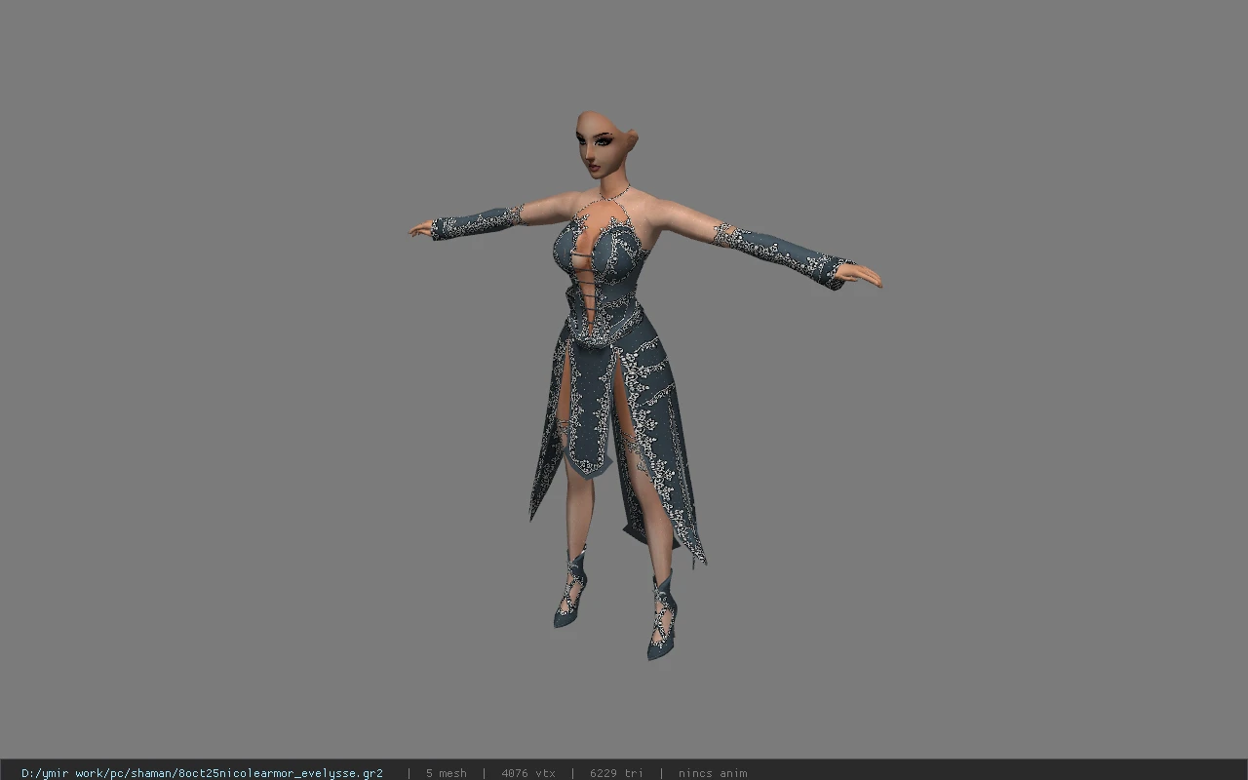Click the "4076 vtx" vertex count
Image resolution: width=1248 pixels, height=780 pixels.
528,773
